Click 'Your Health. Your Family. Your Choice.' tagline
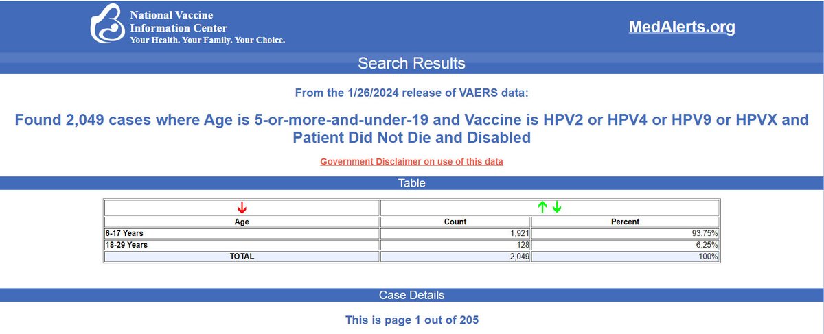 (x=208, y=40)
